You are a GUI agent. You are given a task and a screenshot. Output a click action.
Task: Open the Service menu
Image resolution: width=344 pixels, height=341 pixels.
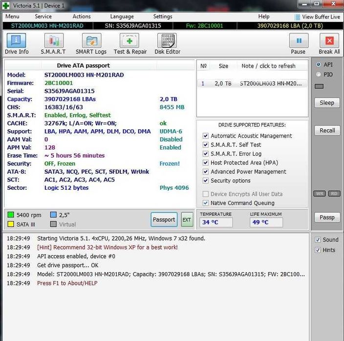tap(43, 17)
